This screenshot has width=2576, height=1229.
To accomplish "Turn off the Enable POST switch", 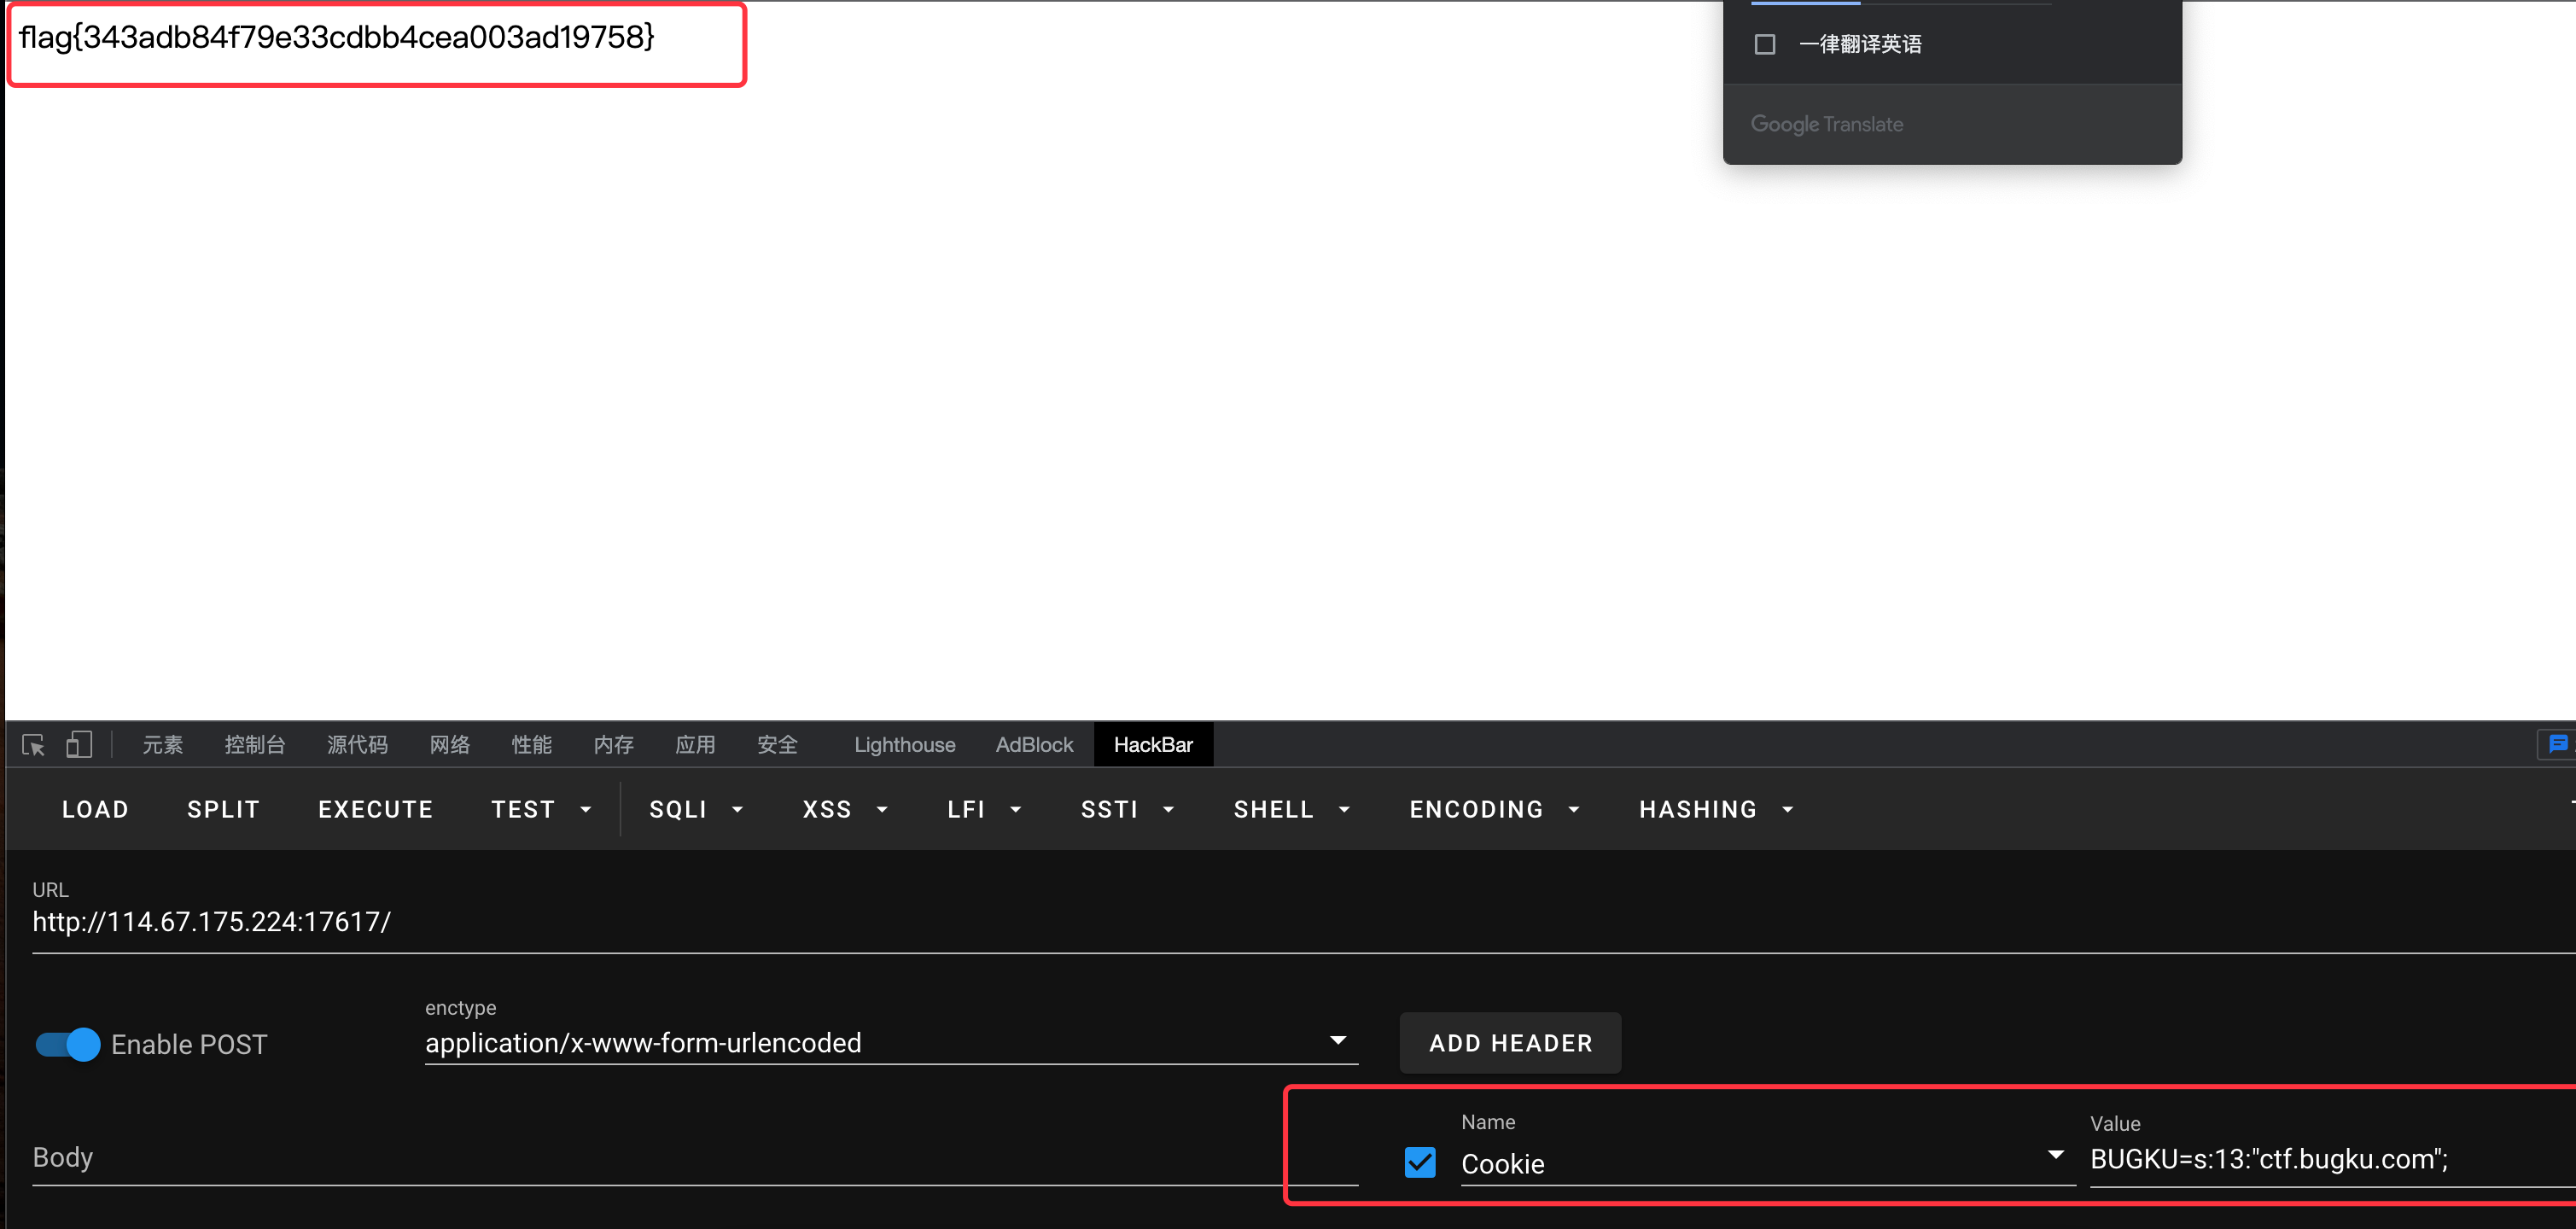I will click(x=68, y=1044).
